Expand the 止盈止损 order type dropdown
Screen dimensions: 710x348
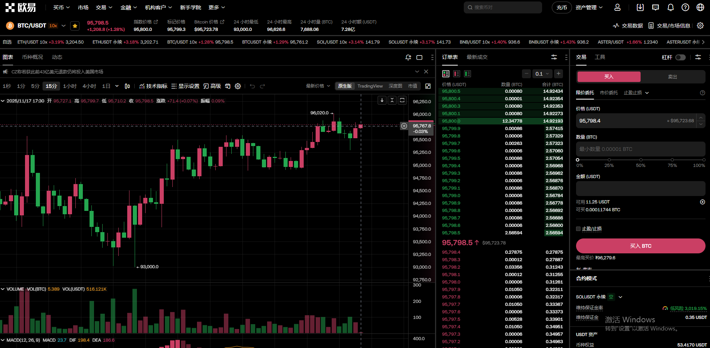636,93
